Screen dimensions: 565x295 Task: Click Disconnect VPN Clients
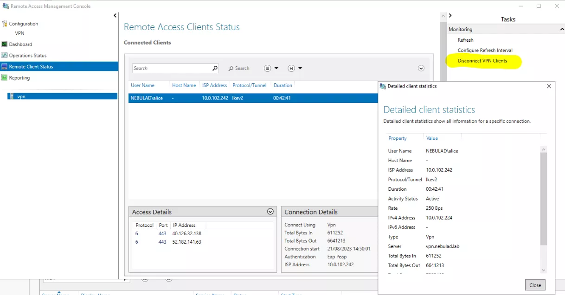tap(482, 61)
